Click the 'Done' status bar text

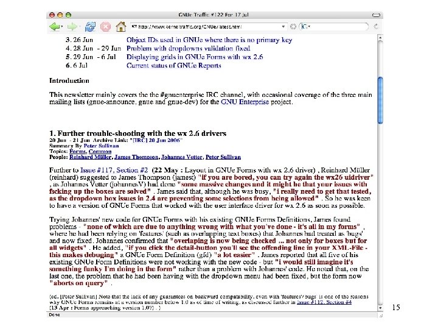[x=54, y=315]
